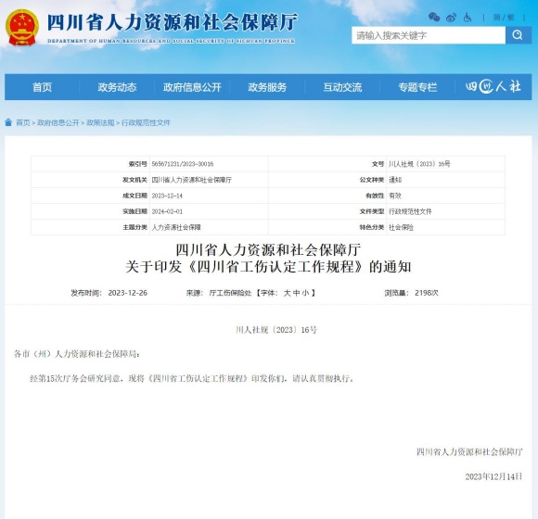Set font size to 大
538x519 pixels.
click(x=287, y=293)
